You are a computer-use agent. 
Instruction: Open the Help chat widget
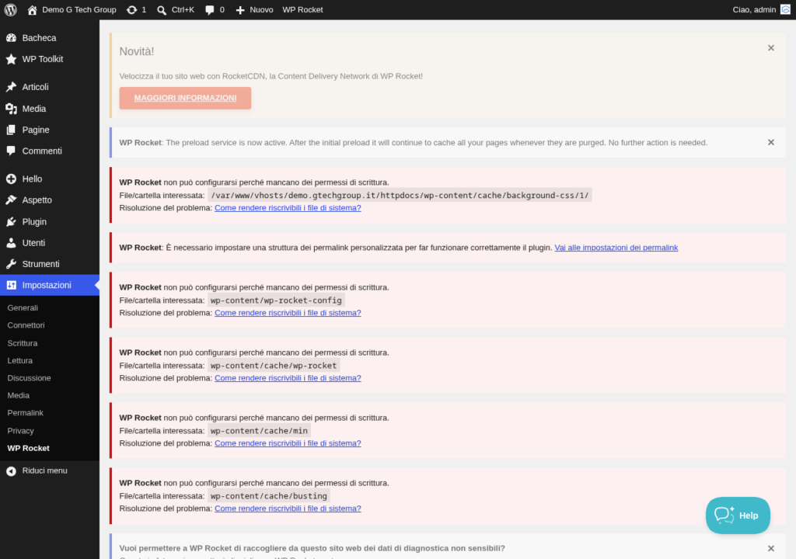point(738,516)
